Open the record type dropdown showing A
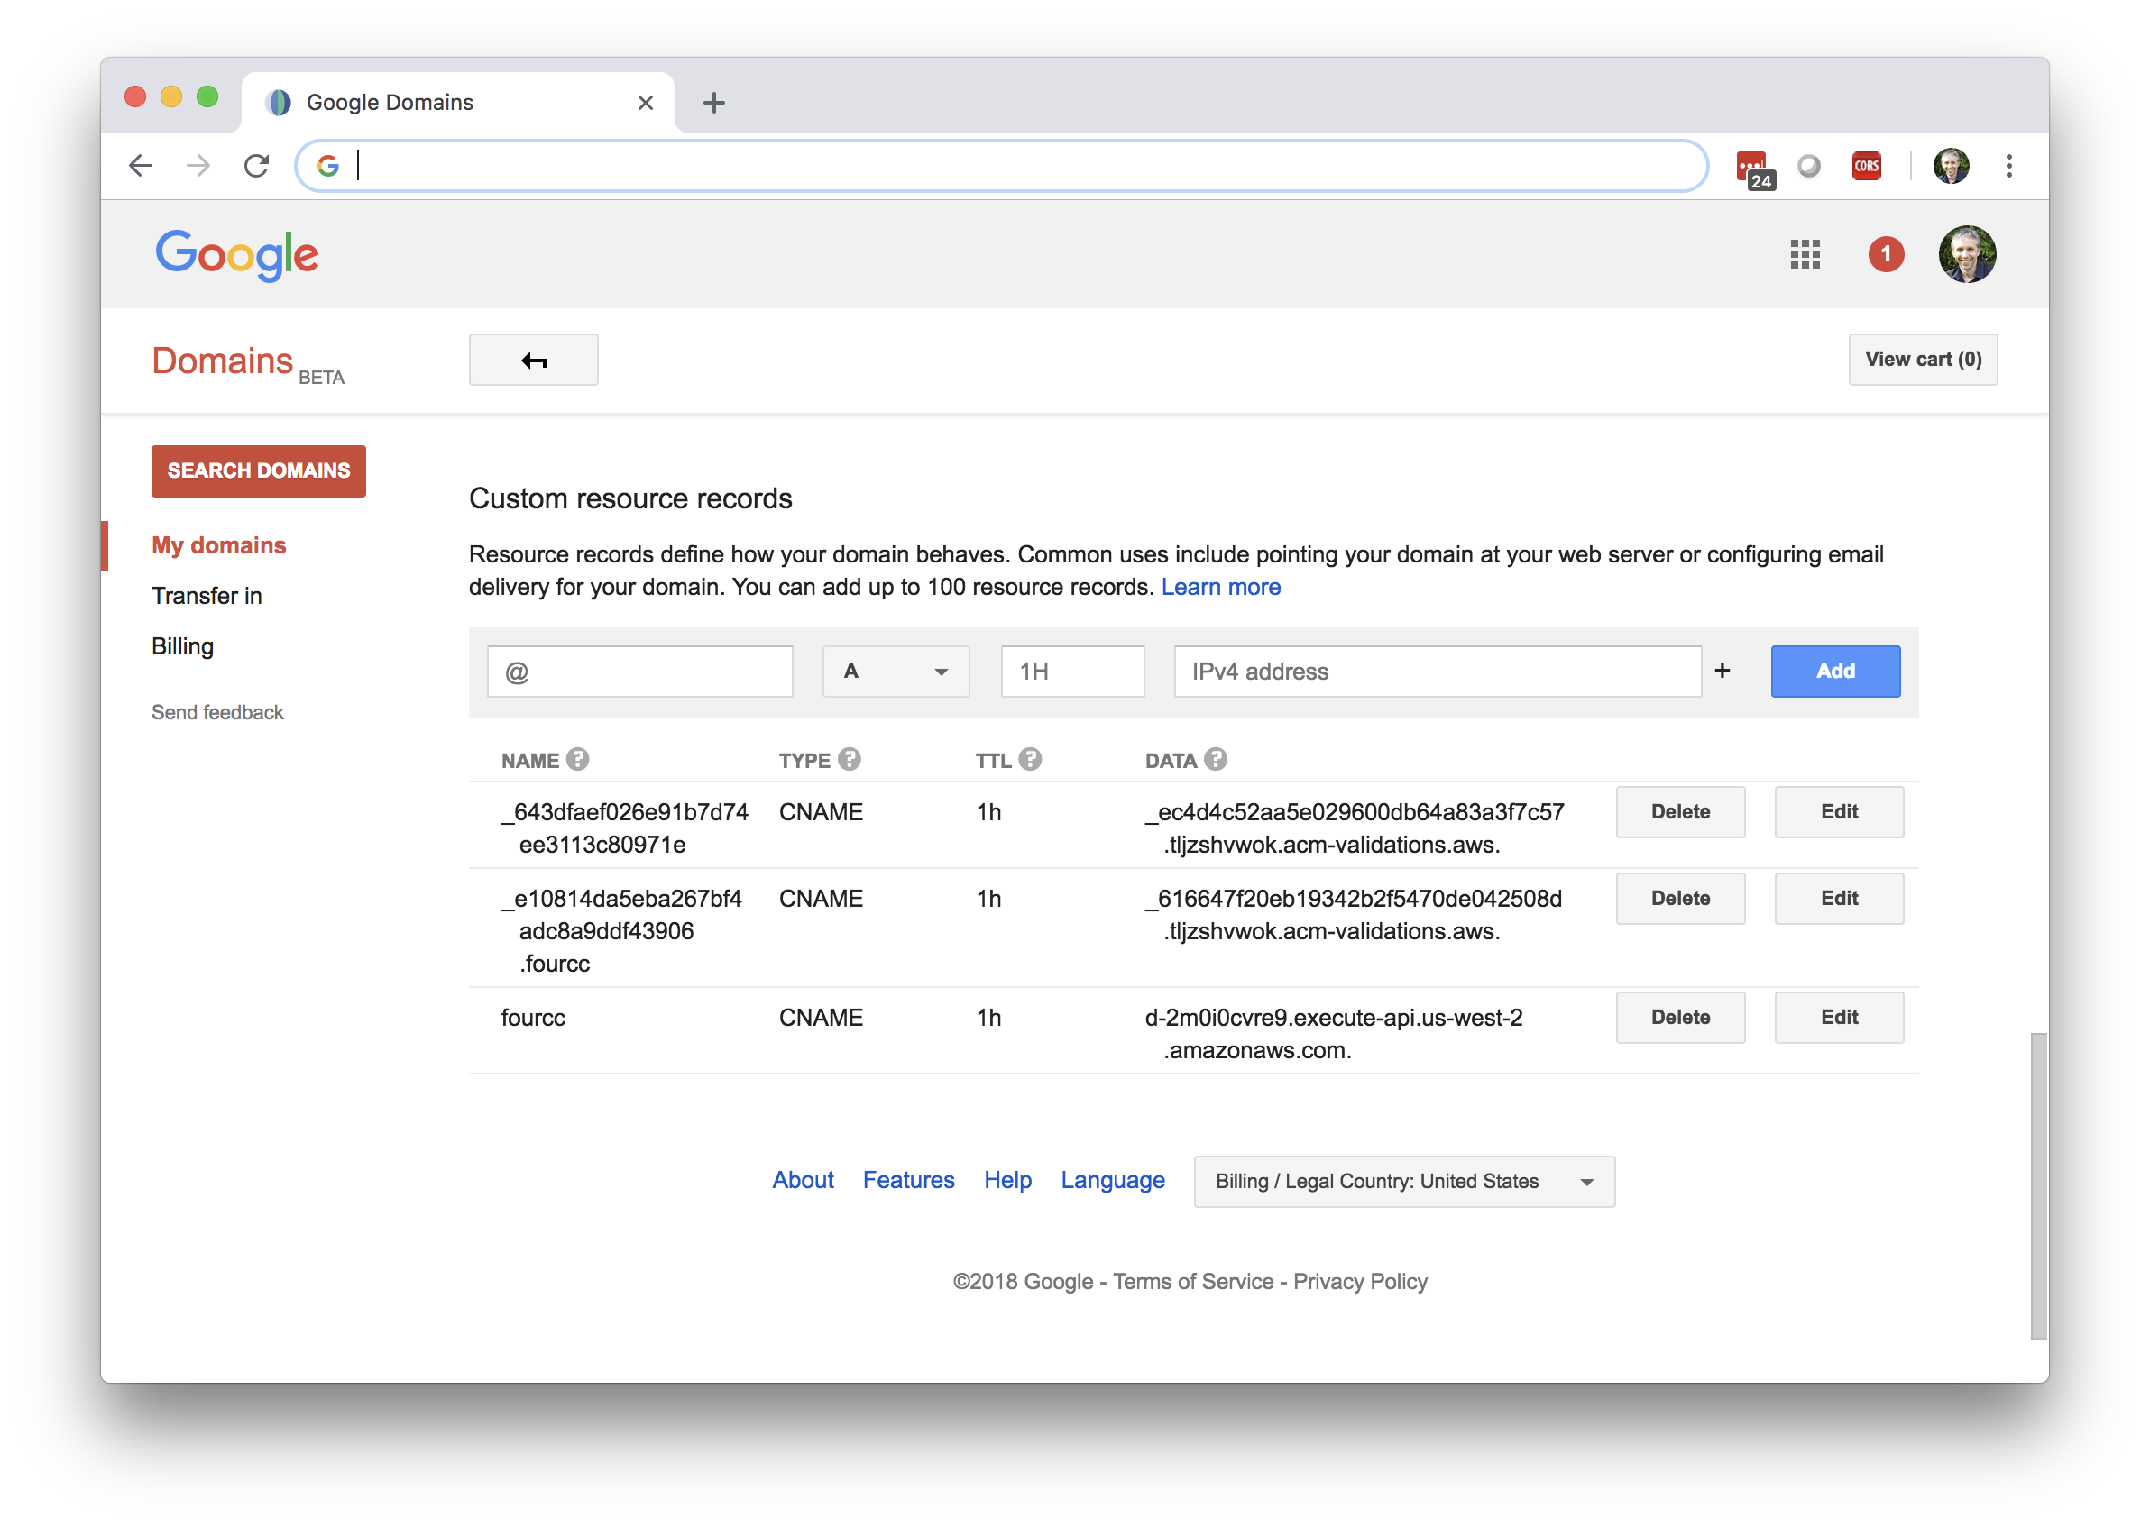The height and width of the screenshot is (1527, 2150). click(x=896, y=672)
